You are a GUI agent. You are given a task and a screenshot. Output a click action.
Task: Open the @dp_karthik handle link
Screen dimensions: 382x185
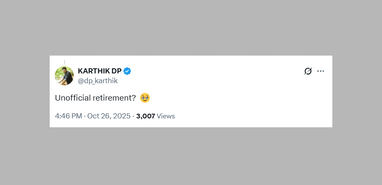point(98,81)
